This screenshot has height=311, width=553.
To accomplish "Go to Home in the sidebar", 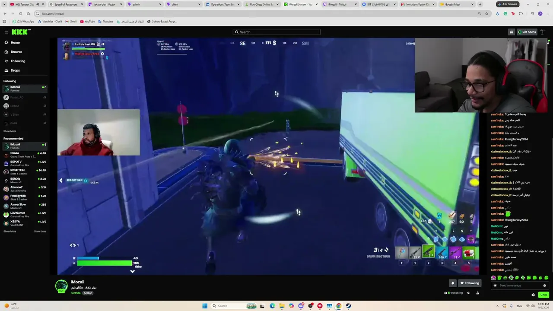I will tap(15, 42).
